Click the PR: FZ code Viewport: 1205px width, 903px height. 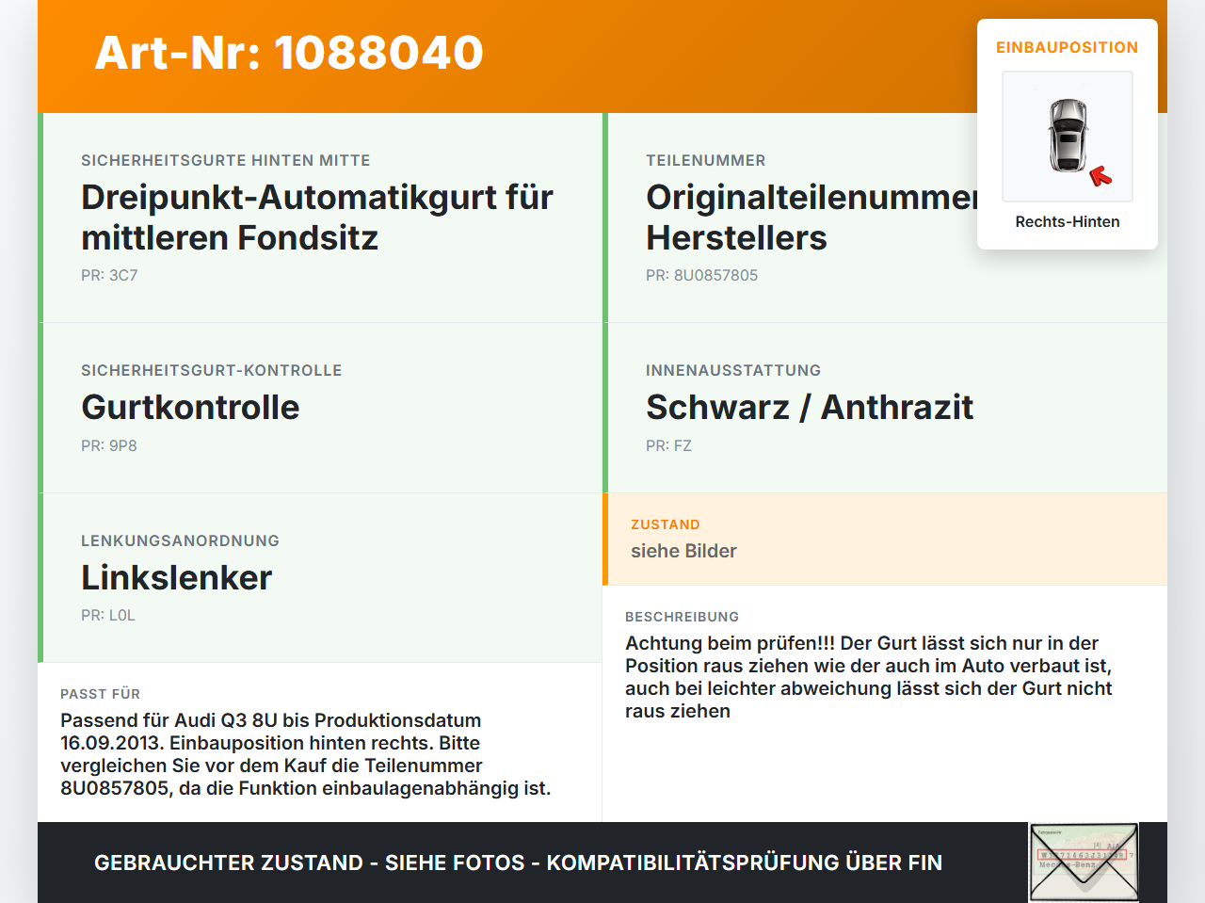click(668, 446)
